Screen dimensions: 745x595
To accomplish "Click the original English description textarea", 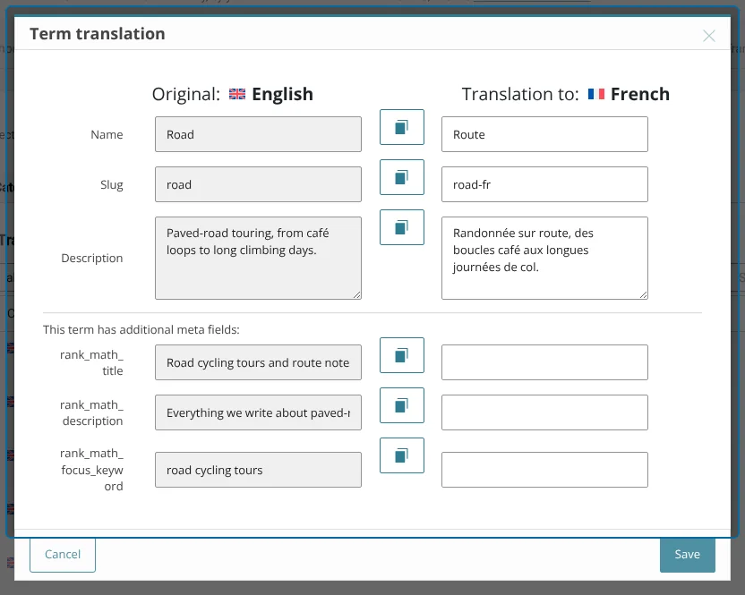I will [x=258, y=259].
